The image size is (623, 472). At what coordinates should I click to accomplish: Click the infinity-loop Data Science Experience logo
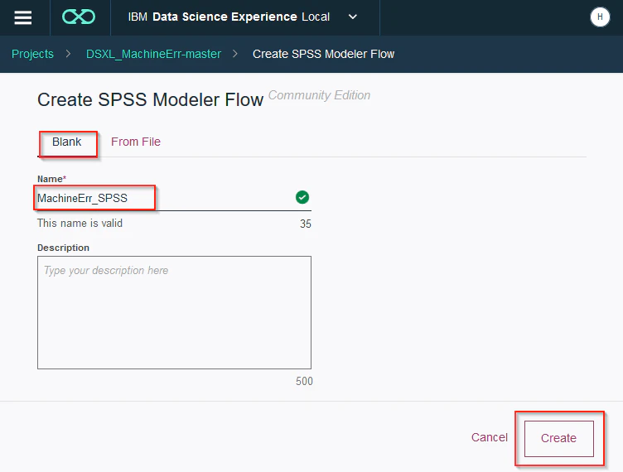(79, 17)
